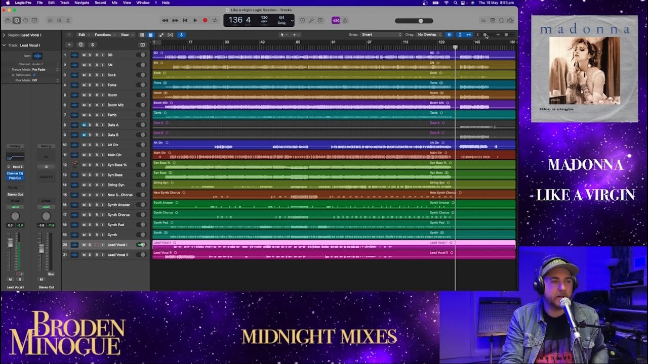Screen dimensions: 648x364
Task: Adjust the Stereo Out volume fader
Action: click(41, 248)
